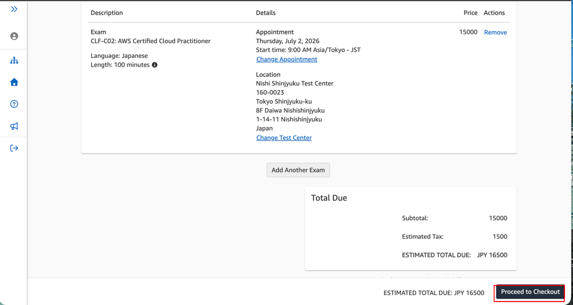
Task: Select the Language: Japanese text
Action: click(119, 56)
